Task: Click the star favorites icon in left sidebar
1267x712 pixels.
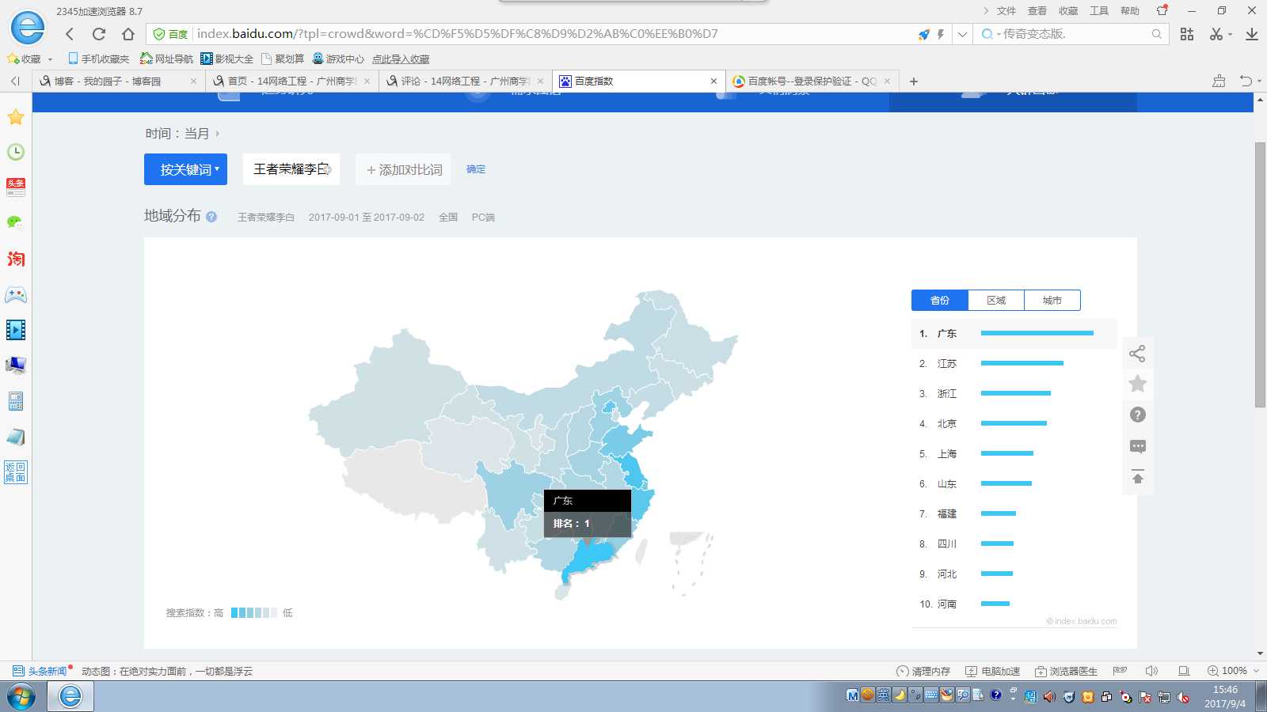Action: (16, 117)
